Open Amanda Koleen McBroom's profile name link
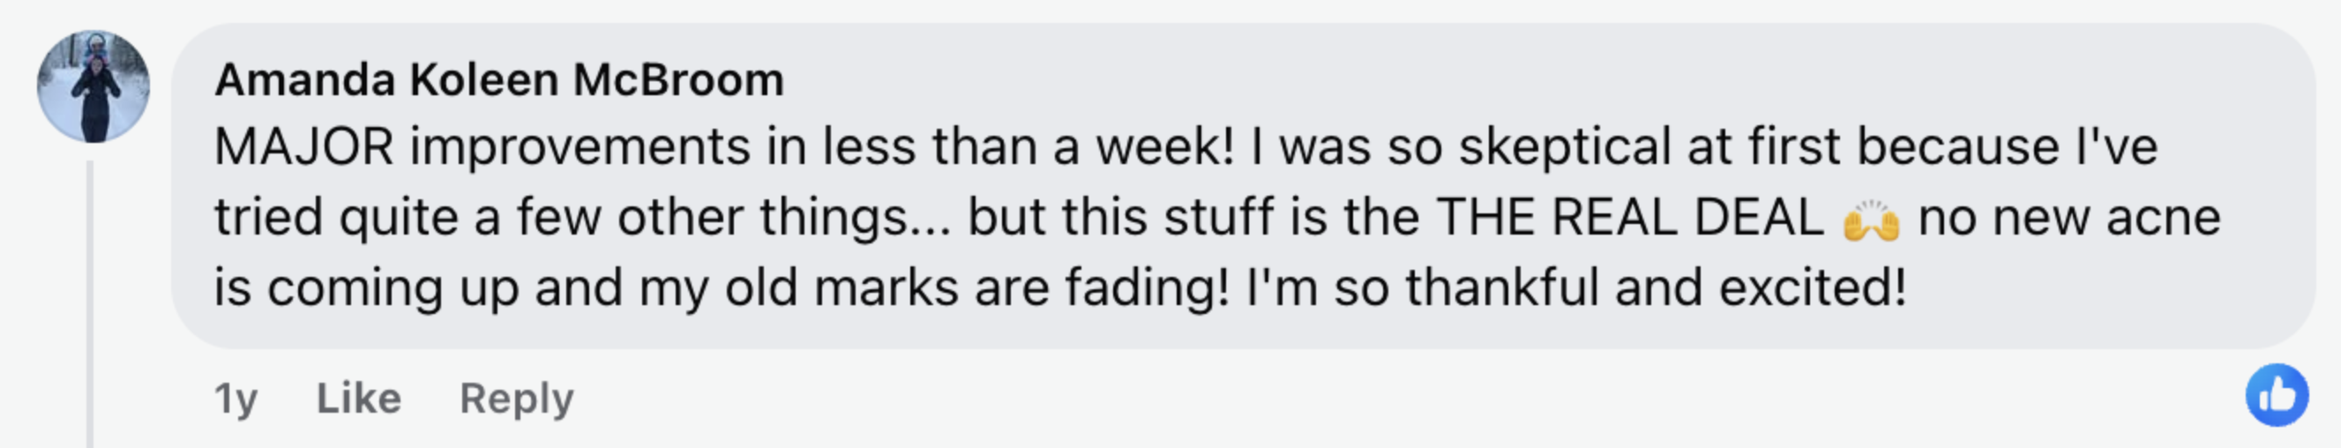Image resolution: width=2341 pixels, height=448 pixels. coord(499,80)
